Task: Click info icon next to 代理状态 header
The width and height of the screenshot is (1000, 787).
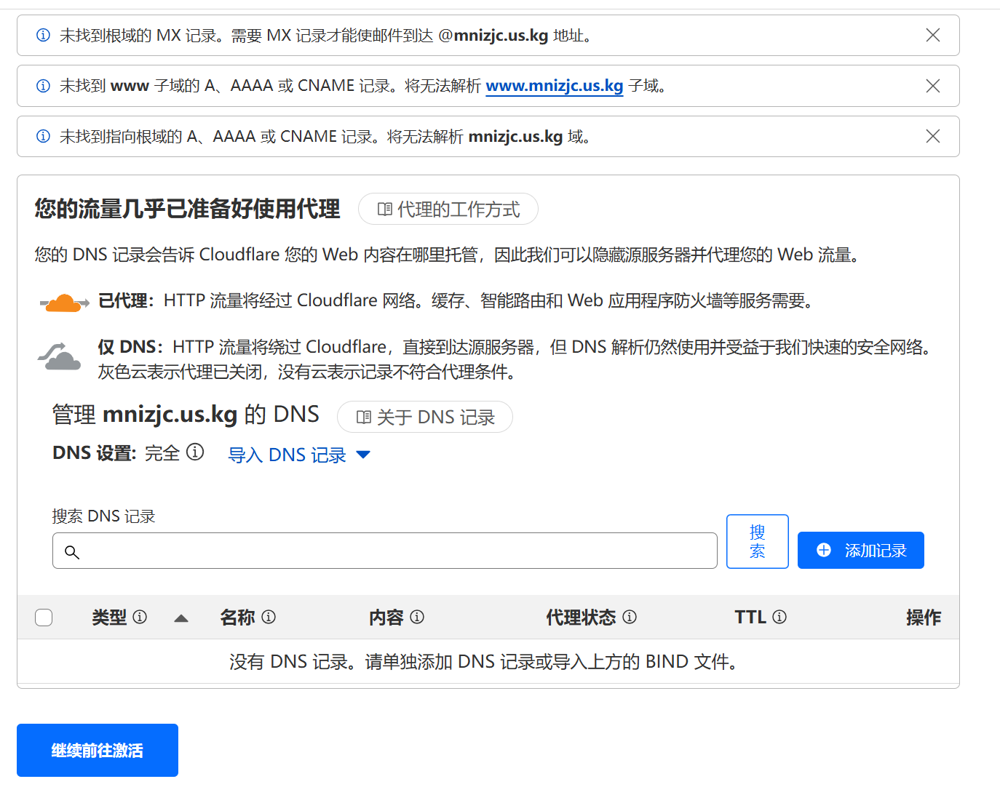Action: click(630, 617)
